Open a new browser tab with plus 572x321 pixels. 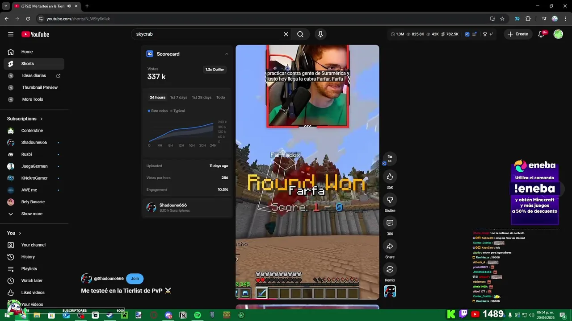pos(87,6)
